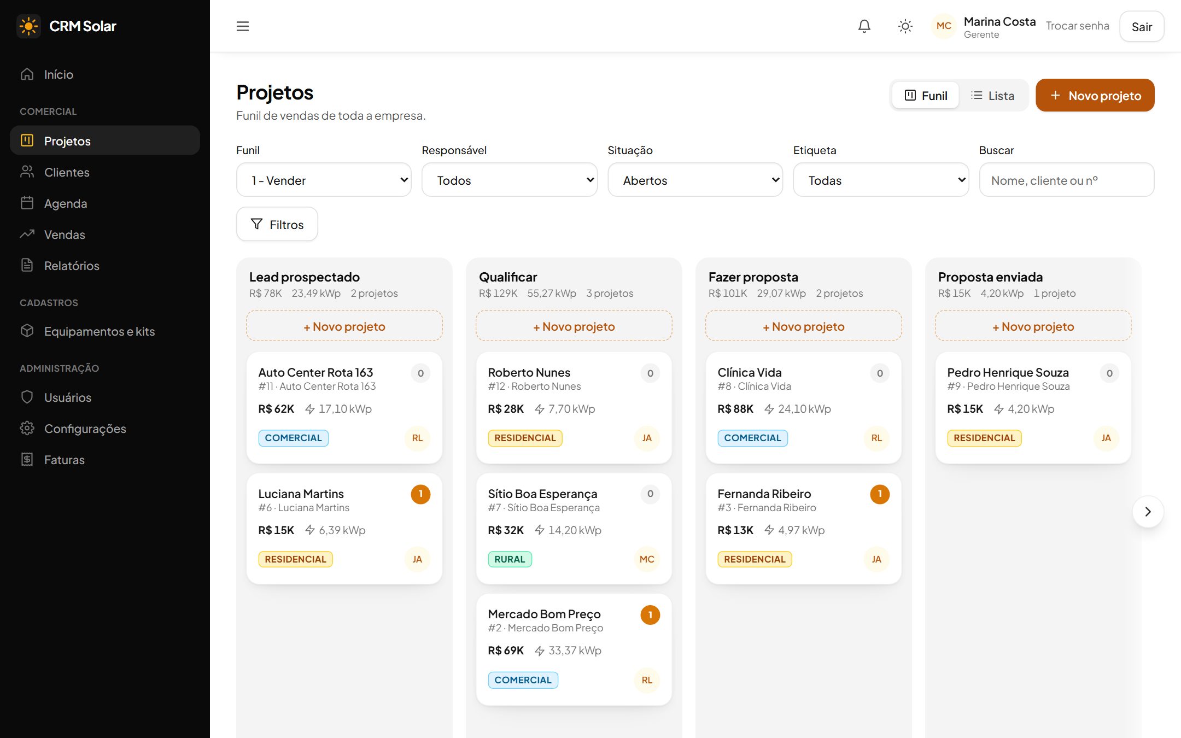Open notifications bell

(x=864, y=26)
